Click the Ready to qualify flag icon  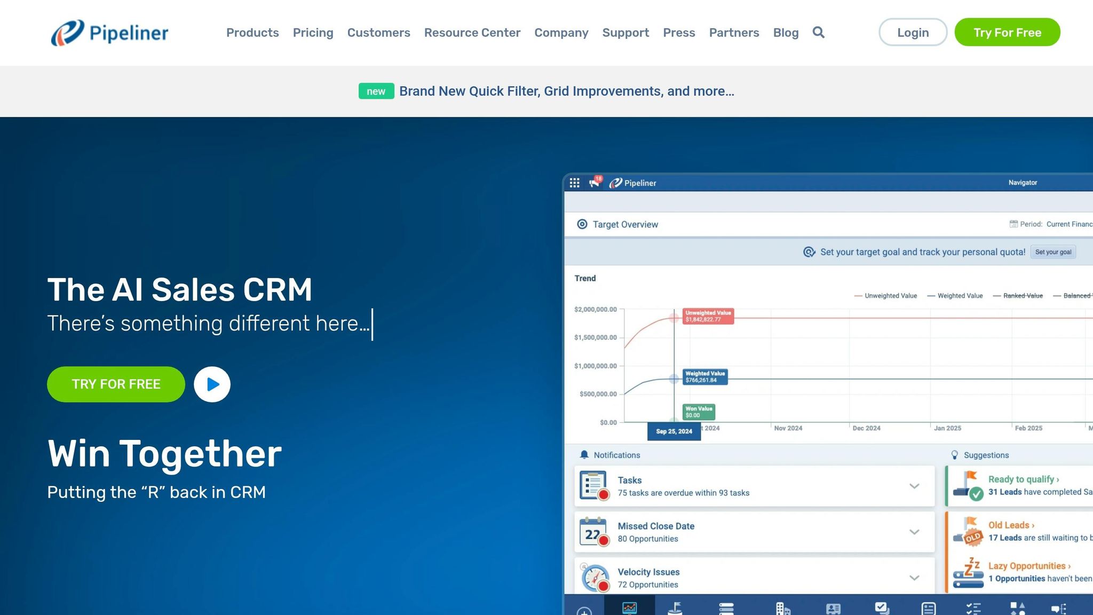pos(968,485)
